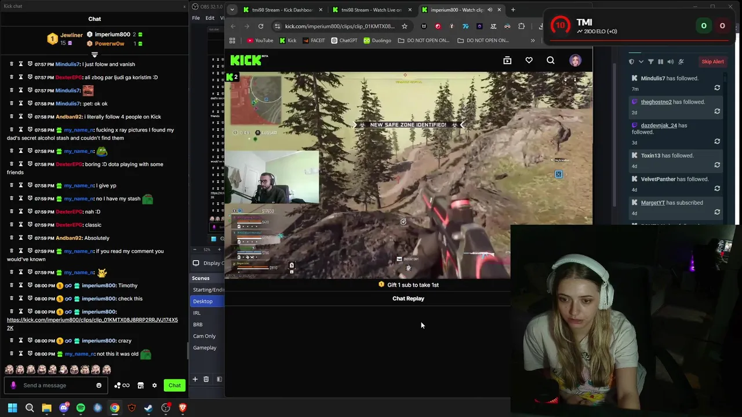The image size is (742, 417).
Task: Replay the MargetYT subscribed alert
Action: (x=717, y=212)
